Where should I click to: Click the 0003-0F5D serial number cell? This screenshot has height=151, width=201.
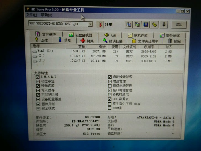(x=149, y=61)
